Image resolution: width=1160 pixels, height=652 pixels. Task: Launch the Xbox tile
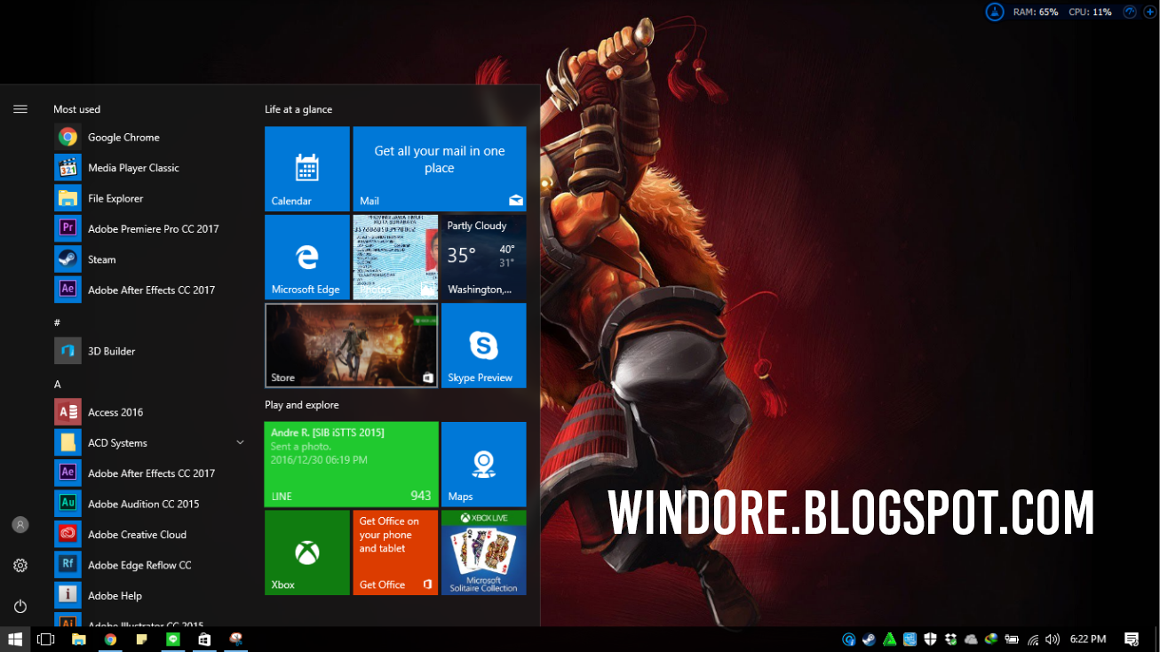[307, 553]
